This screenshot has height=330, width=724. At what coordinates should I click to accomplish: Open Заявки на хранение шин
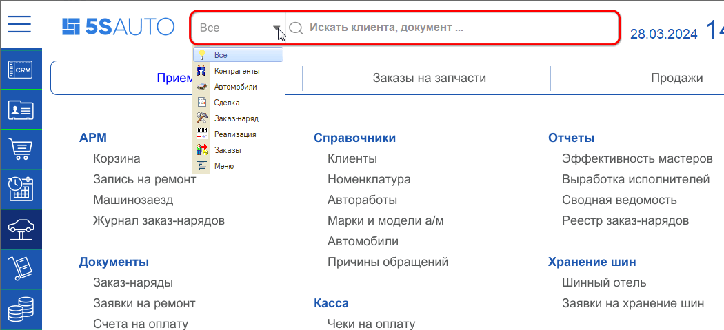pos(633,303)
